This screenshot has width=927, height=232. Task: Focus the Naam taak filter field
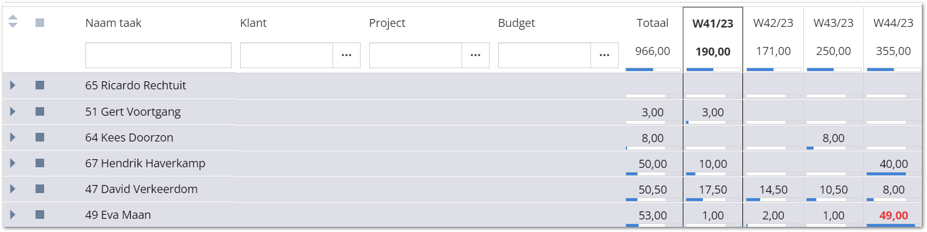tap(158, 55)
